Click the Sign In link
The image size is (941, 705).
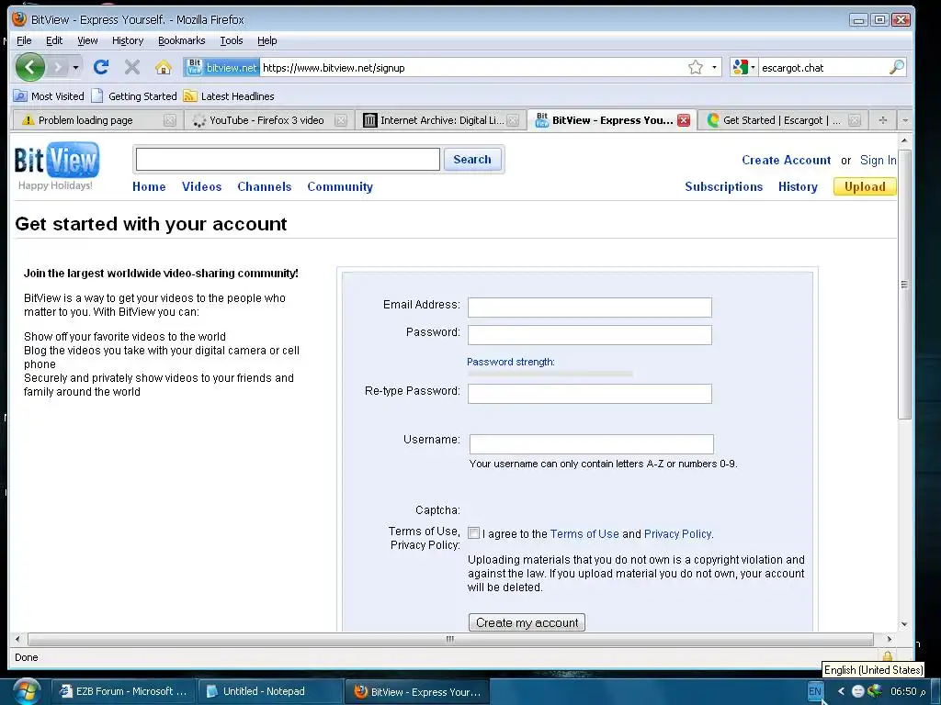878,160
